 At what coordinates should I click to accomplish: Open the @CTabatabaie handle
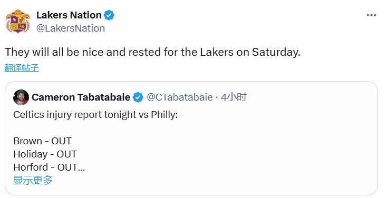[x=180, y=97]
